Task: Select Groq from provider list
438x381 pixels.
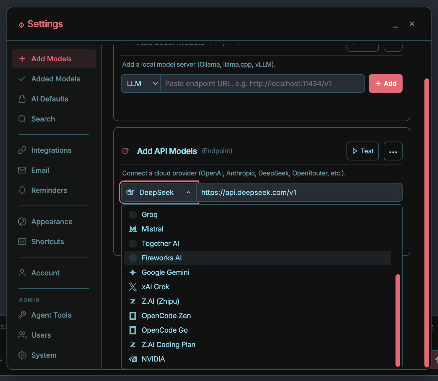Action: point(257,214)
